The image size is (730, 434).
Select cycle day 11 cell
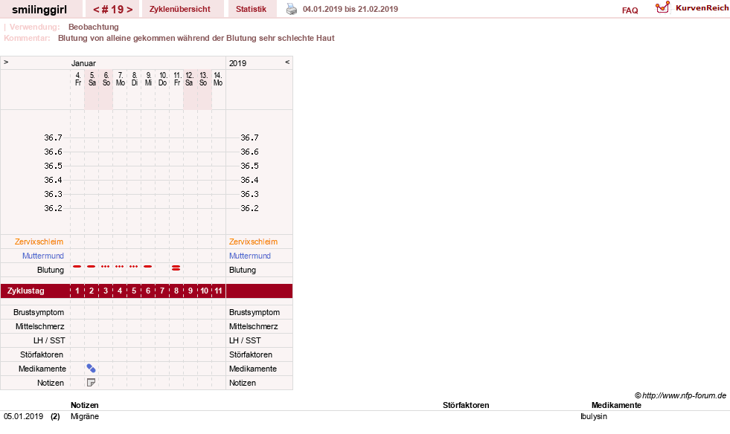pos(218,291)
